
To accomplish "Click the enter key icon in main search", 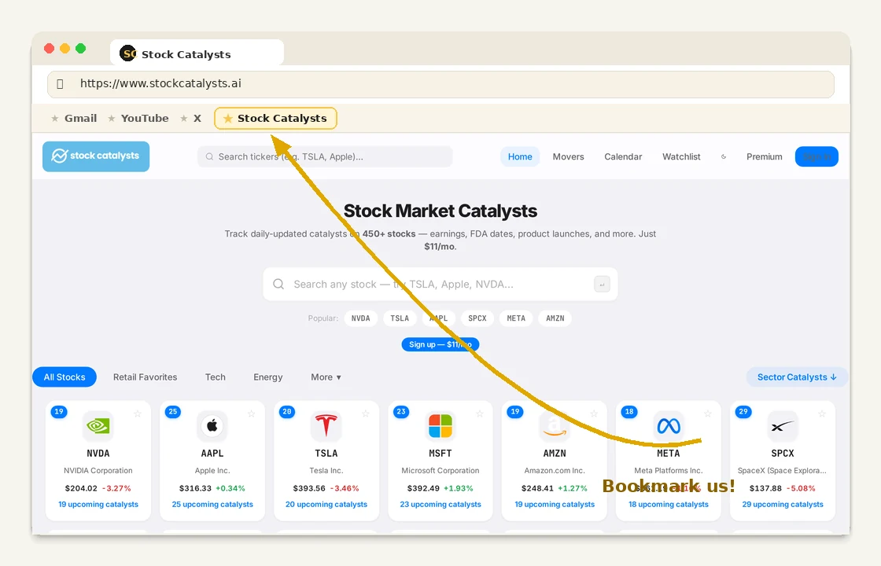I will coord(602,284).
